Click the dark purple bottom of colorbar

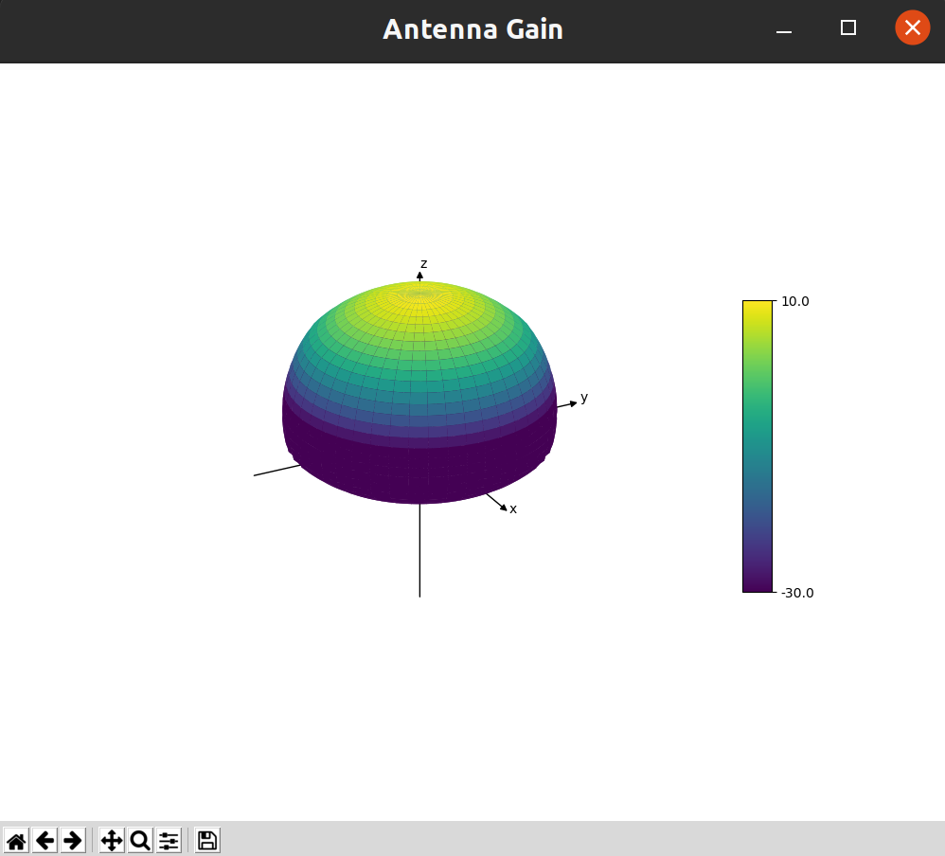click(x=757, y=584)
